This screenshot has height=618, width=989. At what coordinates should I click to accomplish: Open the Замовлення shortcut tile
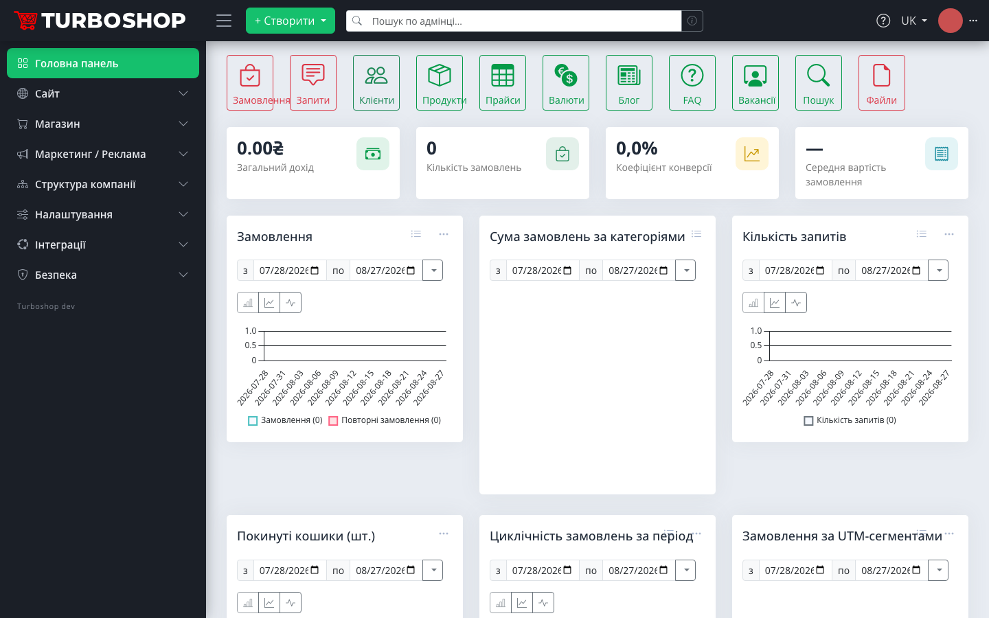250,82
